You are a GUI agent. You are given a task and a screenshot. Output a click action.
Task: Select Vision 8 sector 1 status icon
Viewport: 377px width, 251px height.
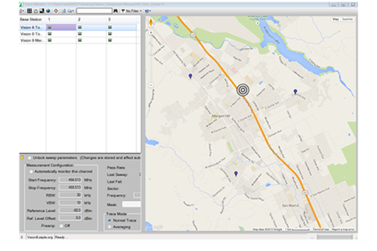pyautogui.click(x=50, y=34)
